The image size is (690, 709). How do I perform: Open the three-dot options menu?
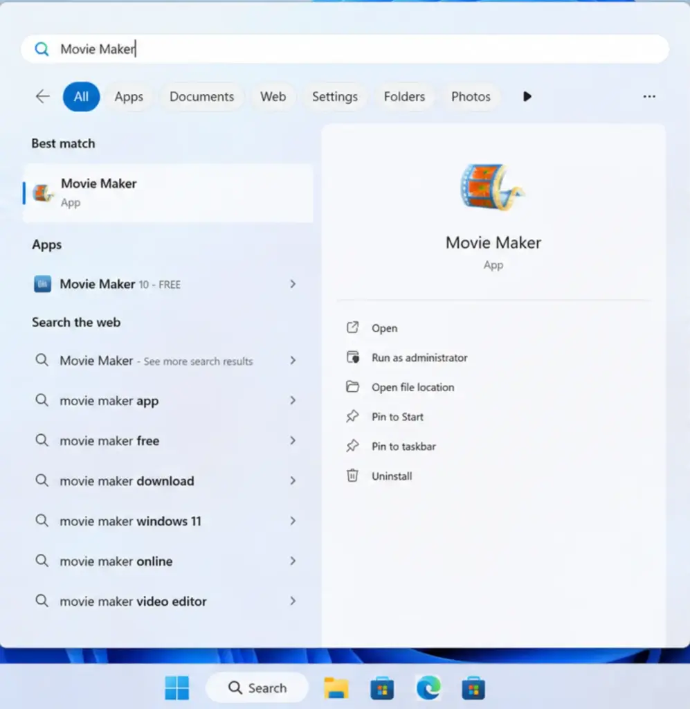[649, 96]
